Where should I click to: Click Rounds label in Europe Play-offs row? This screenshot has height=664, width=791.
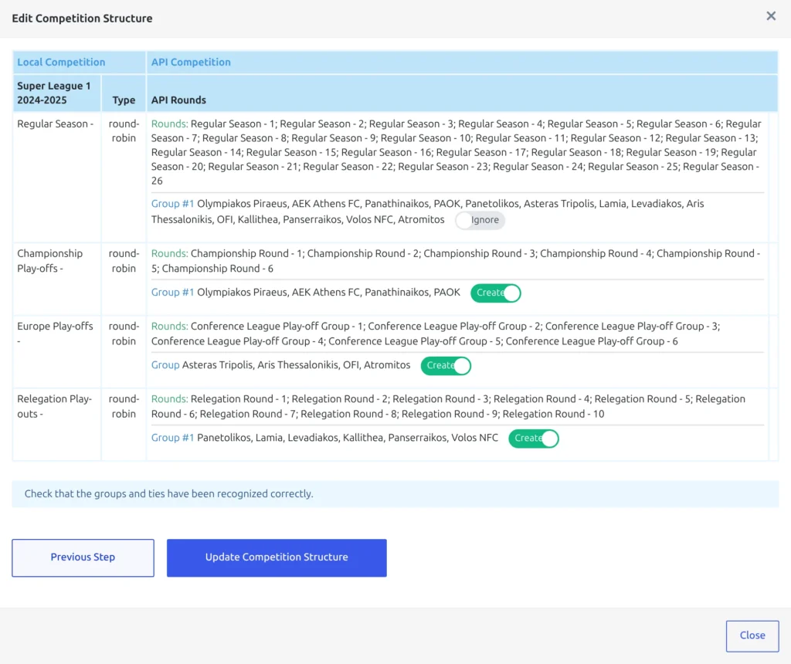click(169, 326)
